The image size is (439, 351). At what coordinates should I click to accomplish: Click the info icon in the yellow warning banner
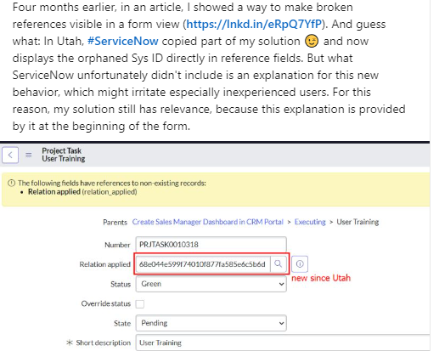coord(11,183)
